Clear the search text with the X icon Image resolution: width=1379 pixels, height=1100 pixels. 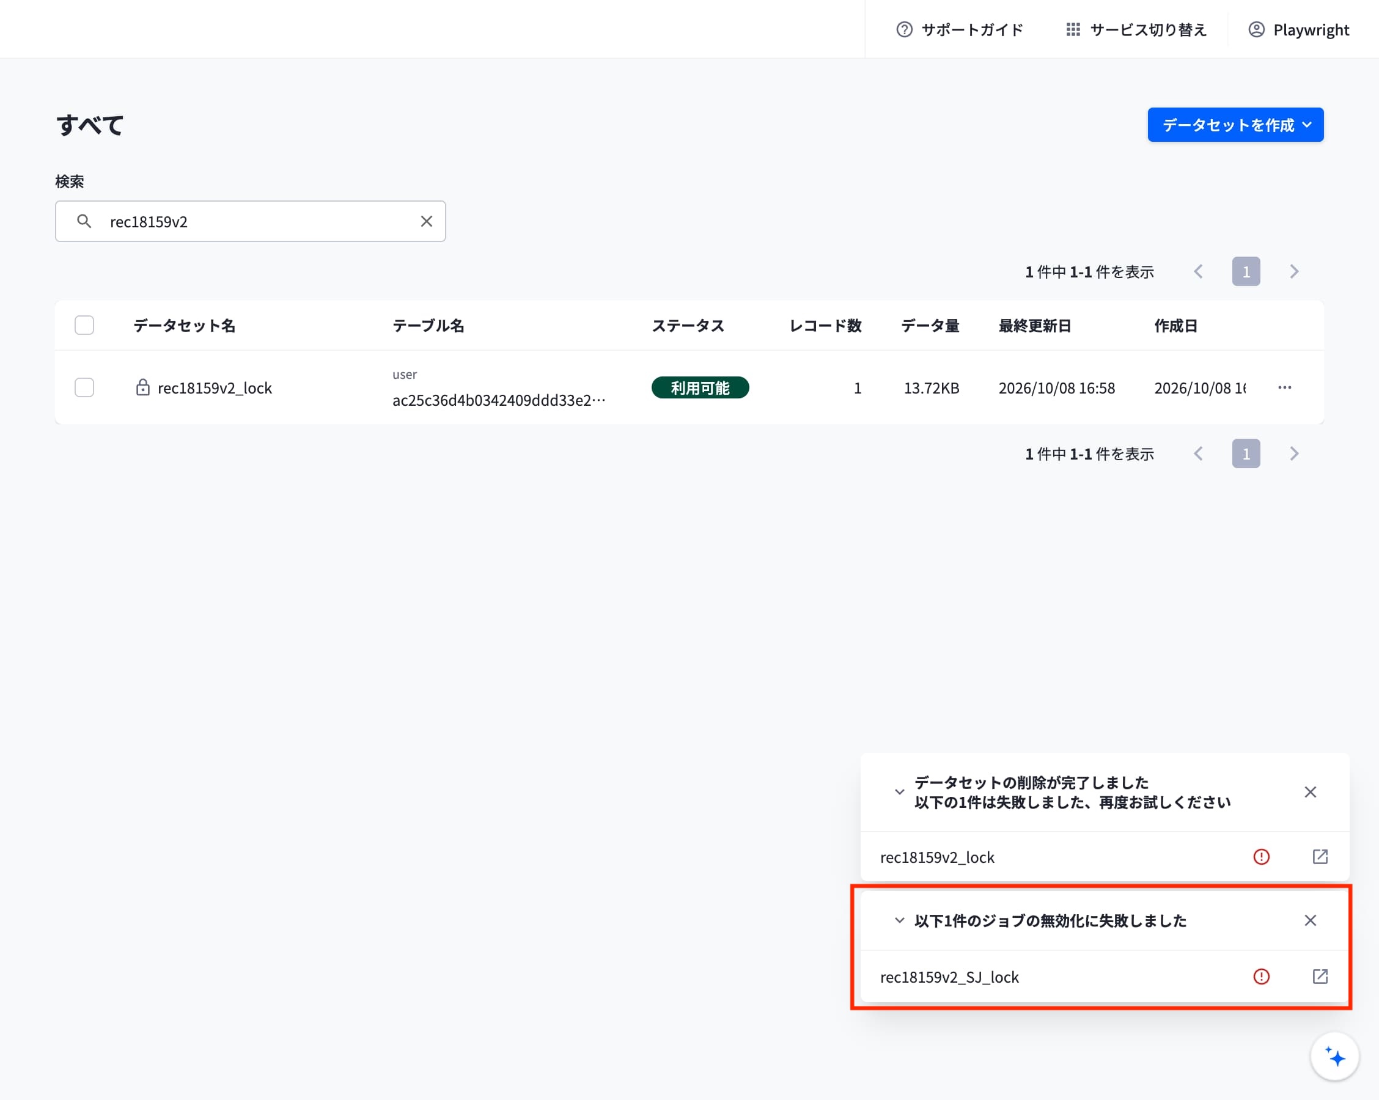click(426, 221)
